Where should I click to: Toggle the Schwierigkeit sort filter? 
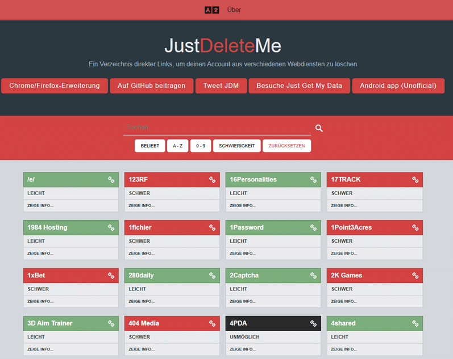[236, 146]
